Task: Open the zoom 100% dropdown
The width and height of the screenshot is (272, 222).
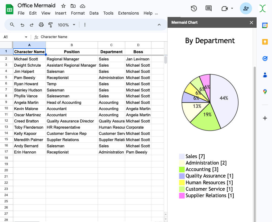Action: [x=66, y=25]
